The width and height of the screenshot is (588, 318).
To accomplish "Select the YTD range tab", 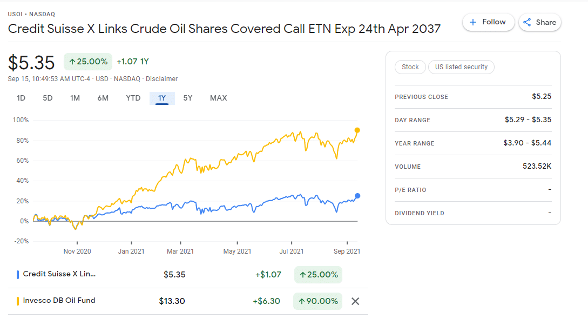I will coord(133,98).
